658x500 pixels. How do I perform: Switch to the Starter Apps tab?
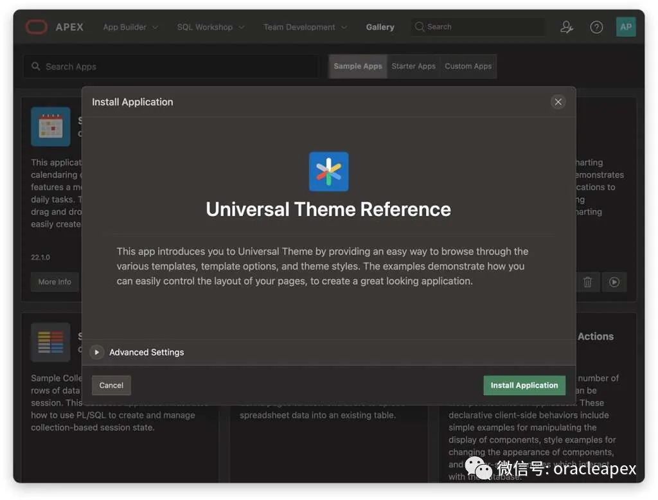[x=413, y=66]
